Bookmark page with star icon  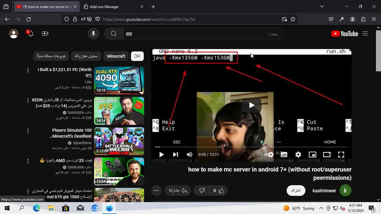pyautogui.click(x=293, y=19)
